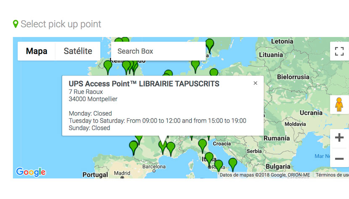Click the Rumanía label on the map
349x199 pixels.
point(277,138)
